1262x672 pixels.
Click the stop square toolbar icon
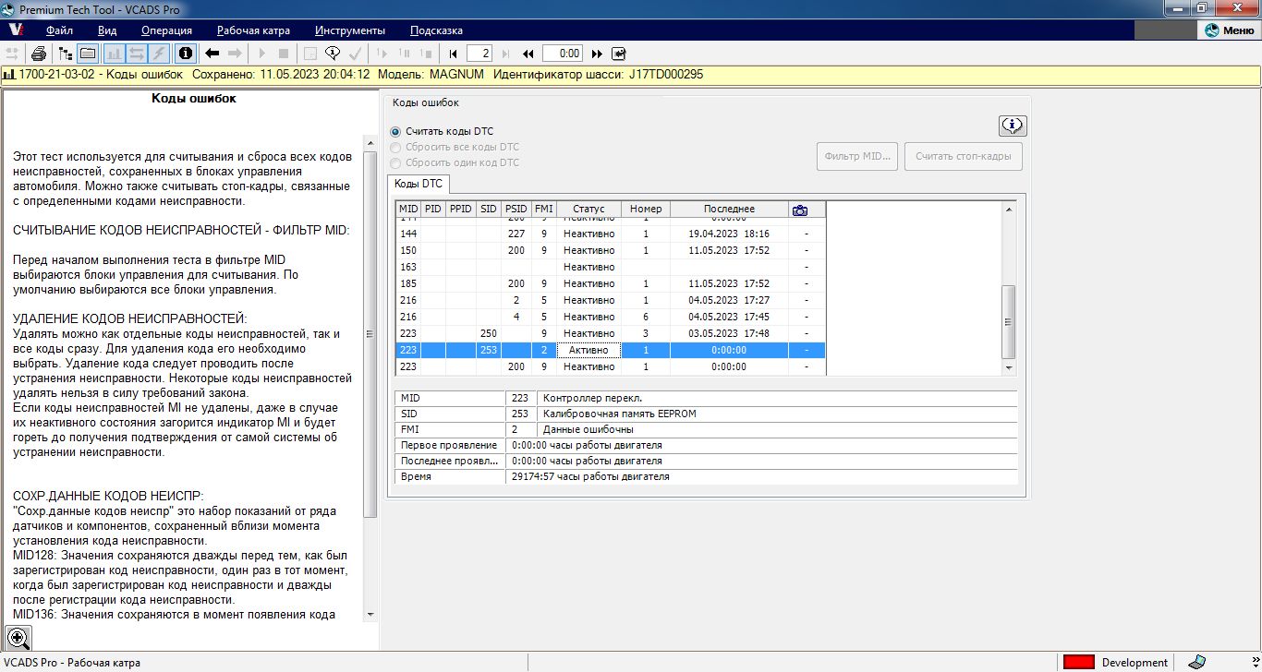click(284, 54)
